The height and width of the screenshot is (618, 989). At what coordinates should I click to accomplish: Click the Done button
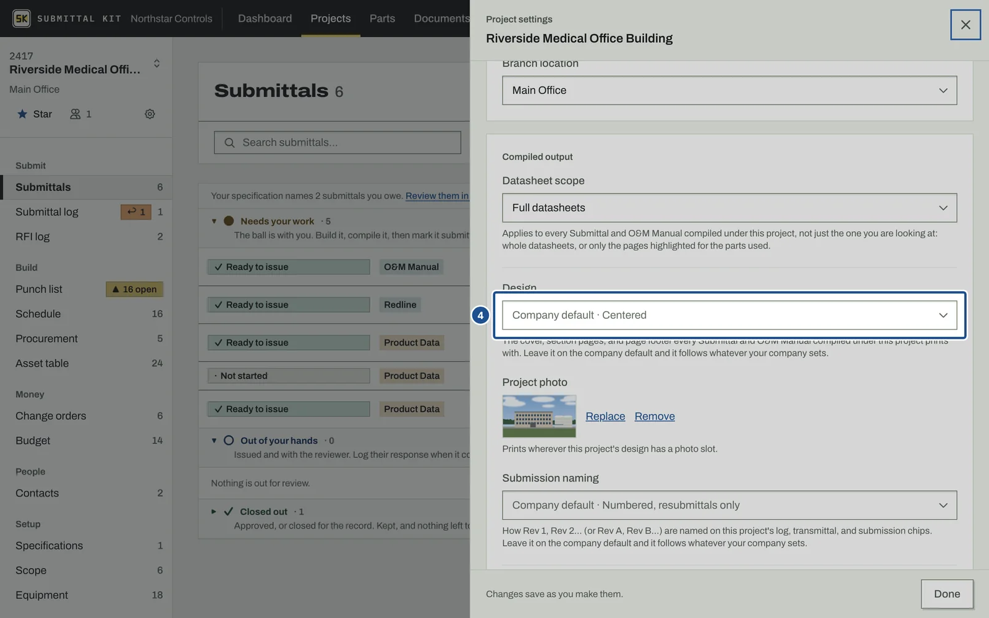pyautogui.click(x=947, y=594)
